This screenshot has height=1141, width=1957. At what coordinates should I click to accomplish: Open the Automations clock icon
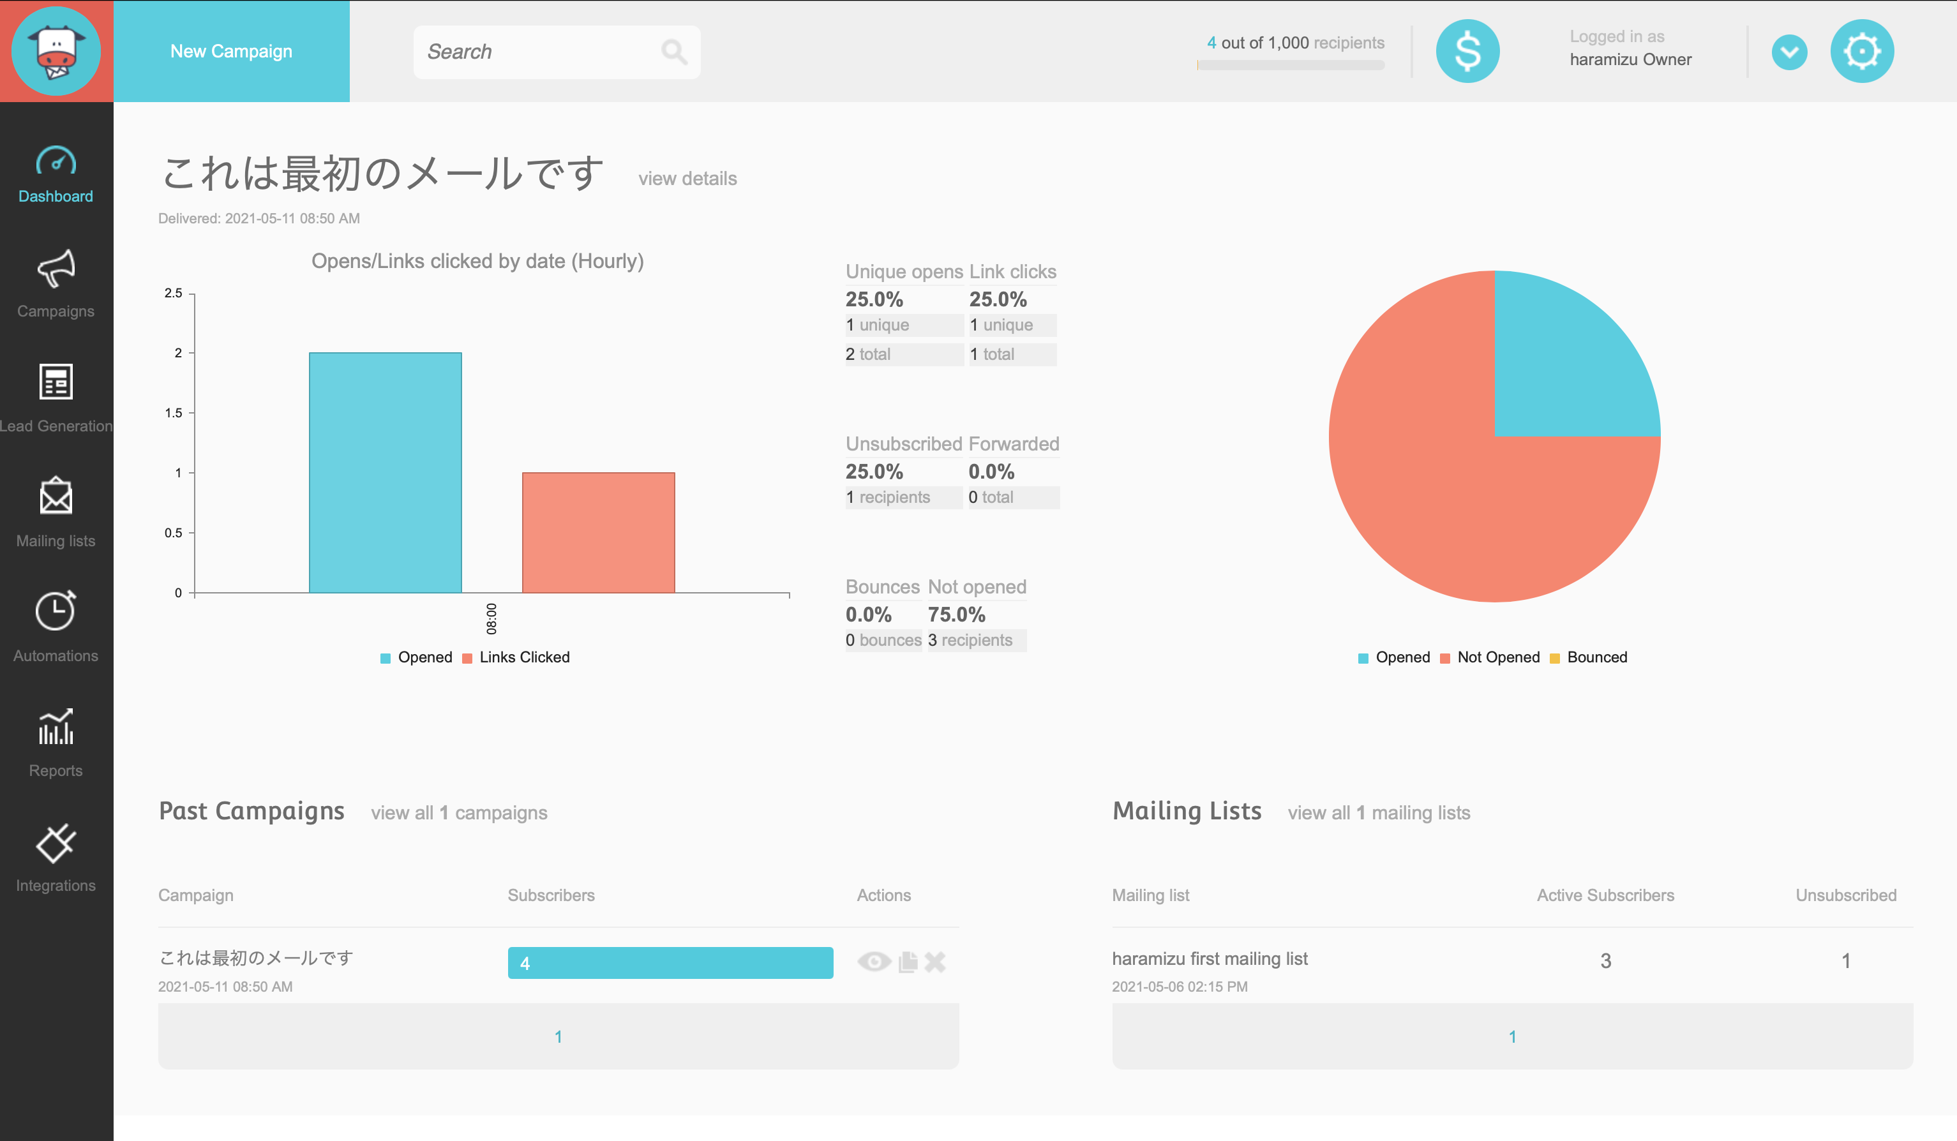(56, 610)
